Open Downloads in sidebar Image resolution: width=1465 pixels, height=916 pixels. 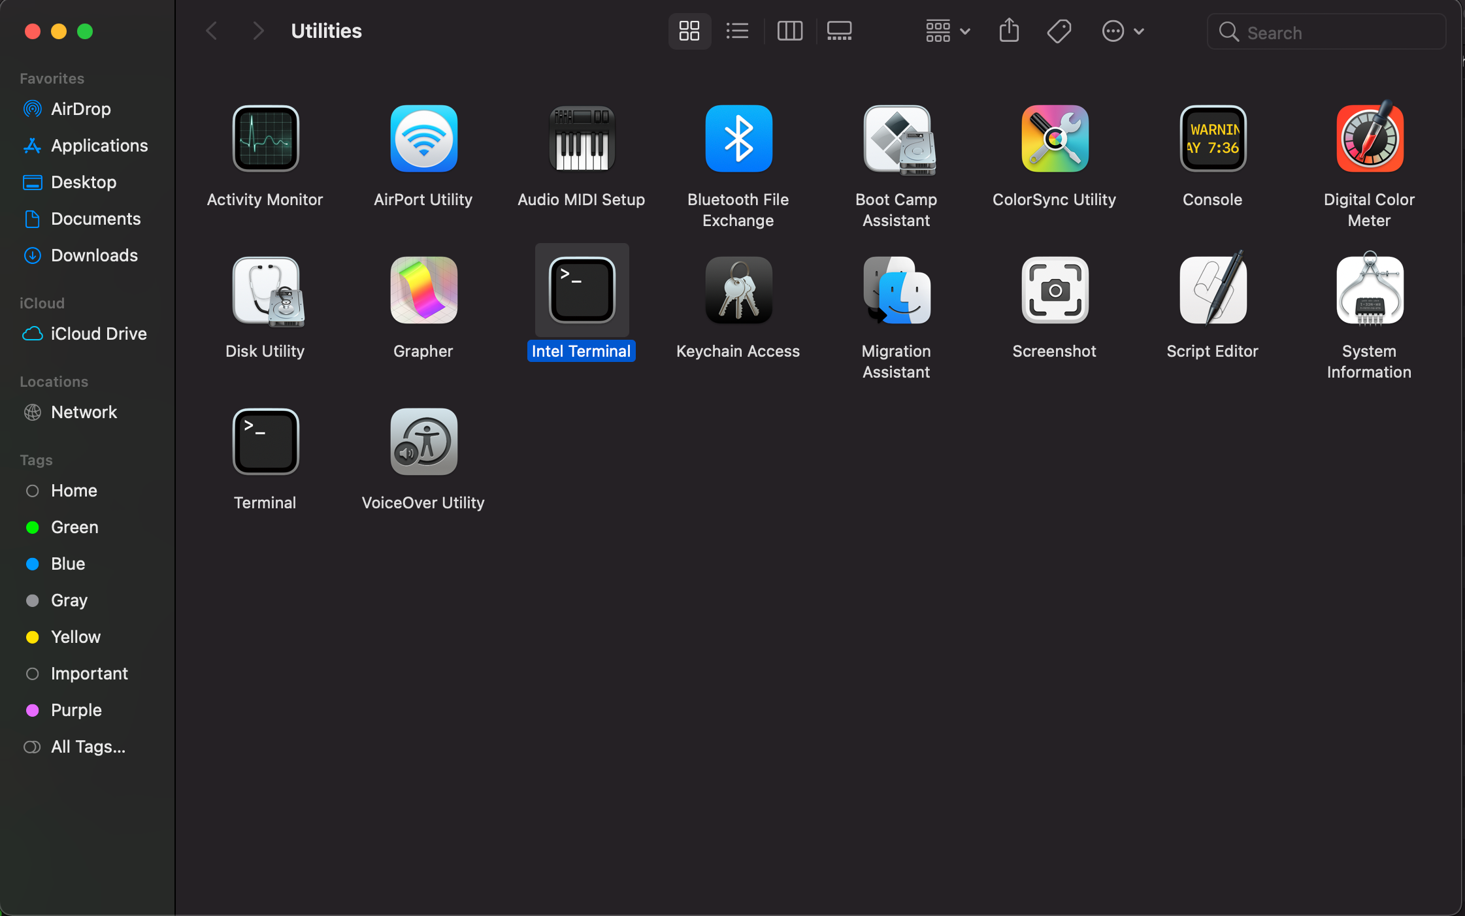(94, 255)
